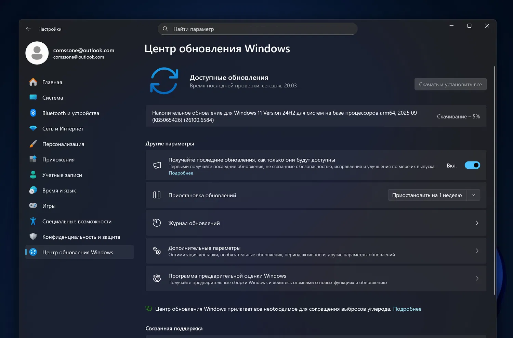Click the Bluetooth icon in sidebar
The height and width of the screenshot is (338, 513).
click(33, 113)
